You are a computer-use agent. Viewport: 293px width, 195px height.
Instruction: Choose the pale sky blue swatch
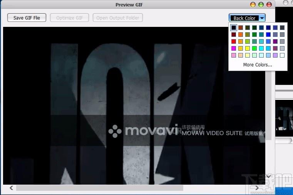(x=268, y=55)
